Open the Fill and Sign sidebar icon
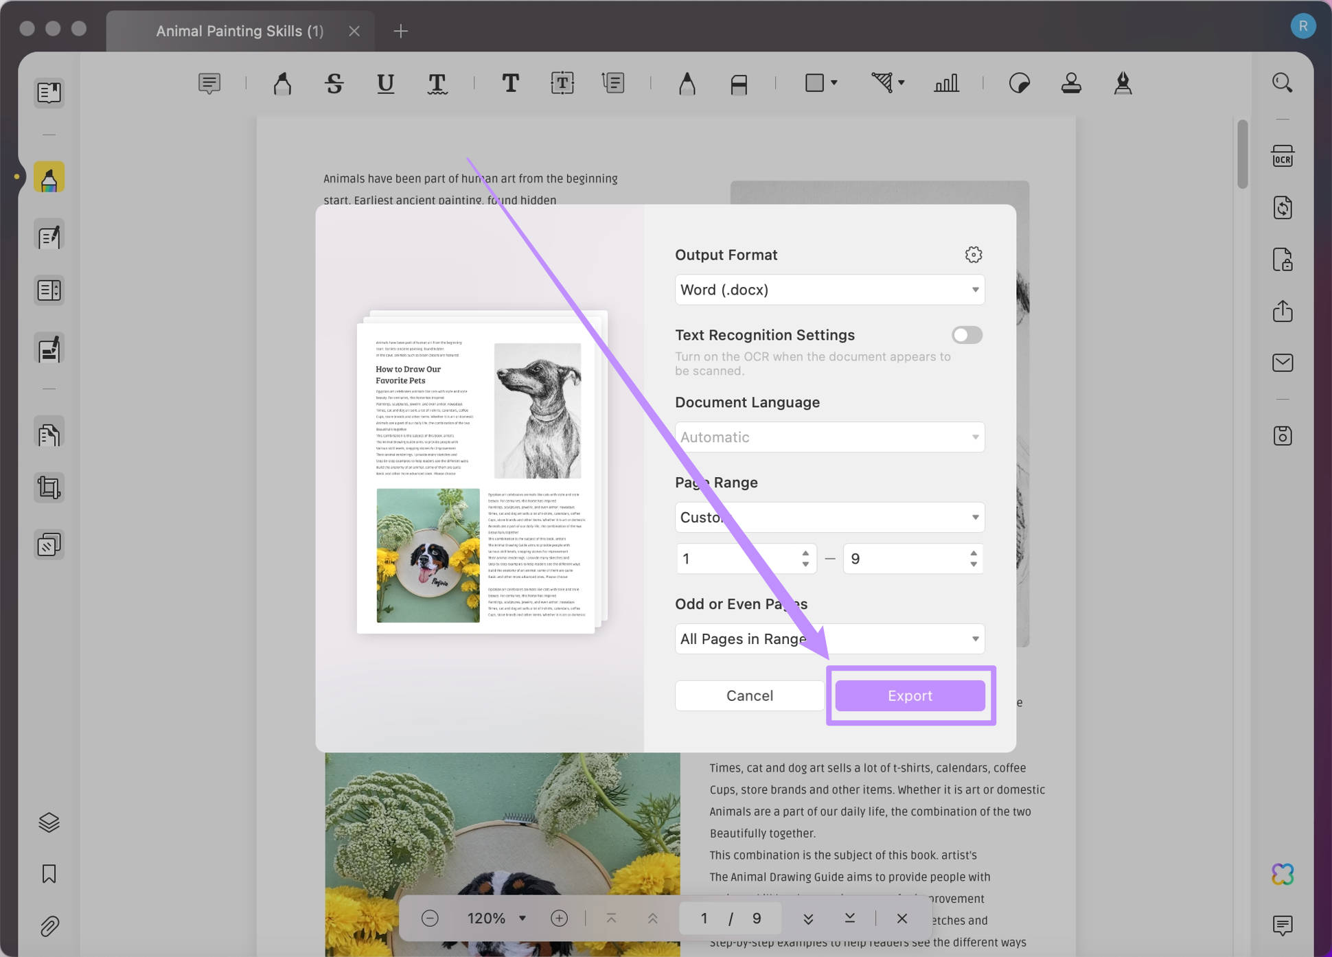The height and width of the screenshot is (957, 1332). coord(49,349)
